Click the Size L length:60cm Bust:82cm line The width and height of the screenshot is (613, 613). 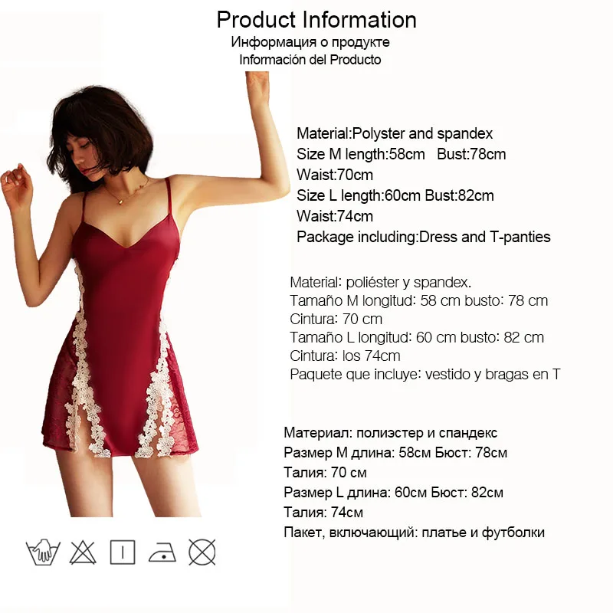[395, 195]
